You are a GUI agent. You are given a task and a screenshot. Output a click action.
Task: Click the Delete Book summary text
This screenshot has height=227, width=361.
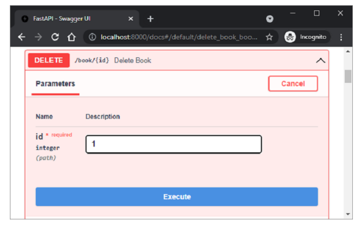(132, 60)
